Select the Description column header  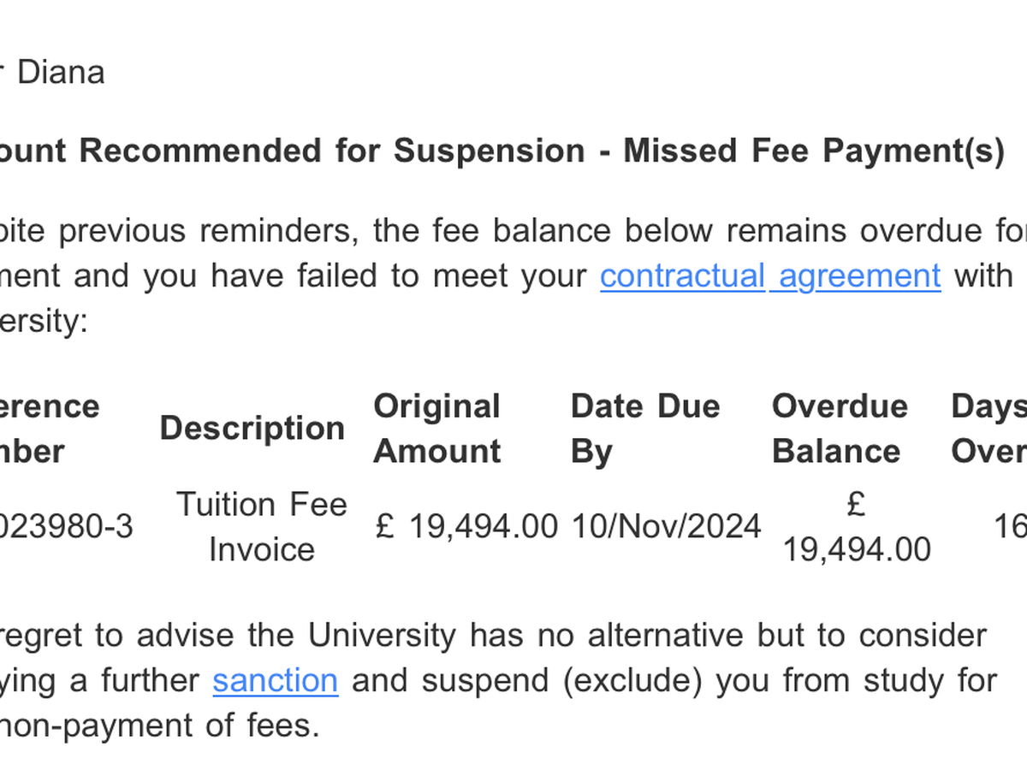[x=252, y=428]
